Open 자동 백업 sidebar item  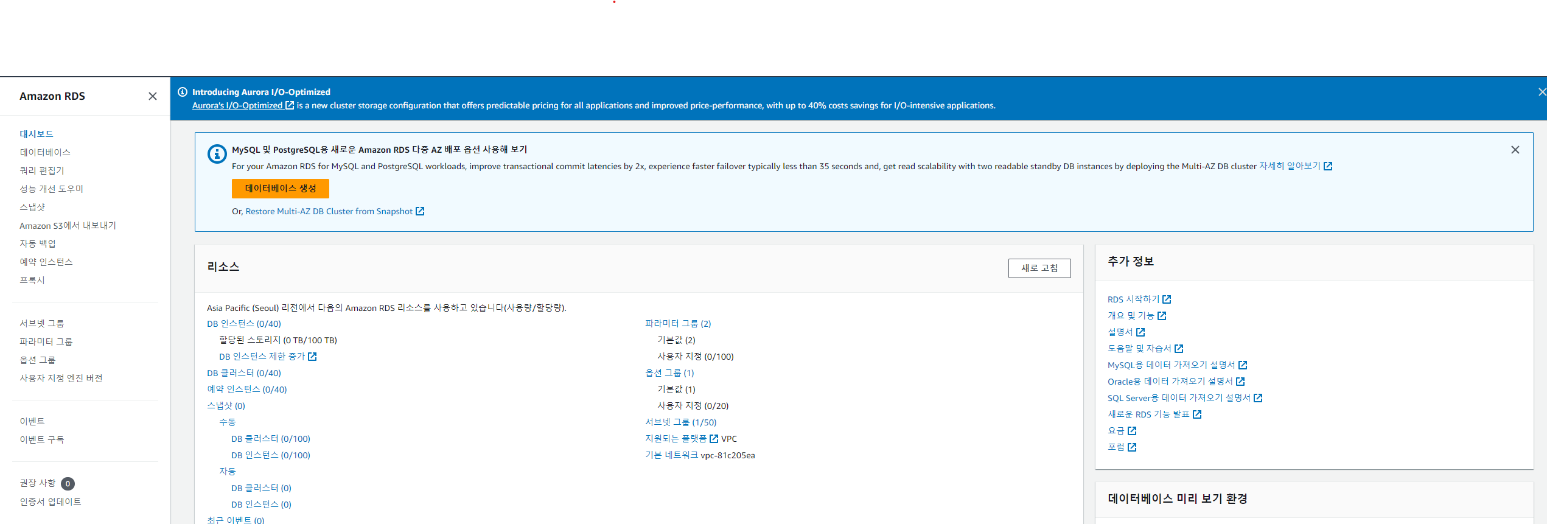coord(38,243)
